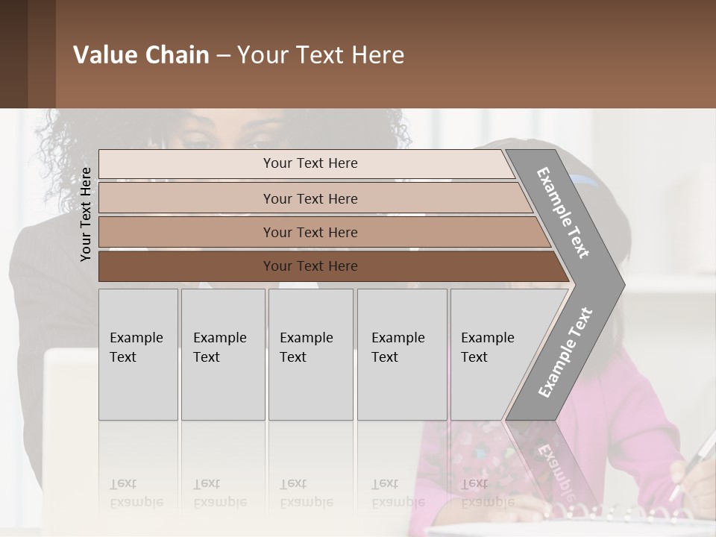
Task: Select the slide title 'Value Chain – Your Text Here'
Action: pyautogui.click(x=239, y=54)
